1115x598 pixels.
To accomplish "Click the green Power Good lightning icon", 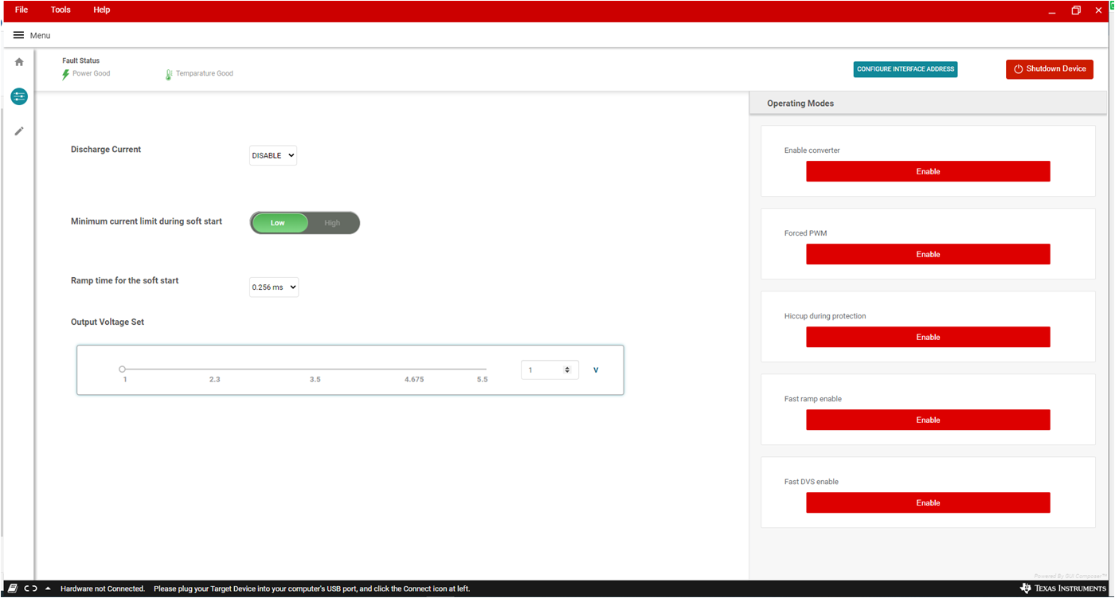I will pos(66,74).
